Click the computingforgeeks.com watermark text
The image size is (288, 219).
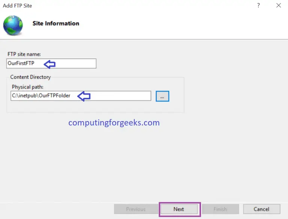[x=114, y=123]
